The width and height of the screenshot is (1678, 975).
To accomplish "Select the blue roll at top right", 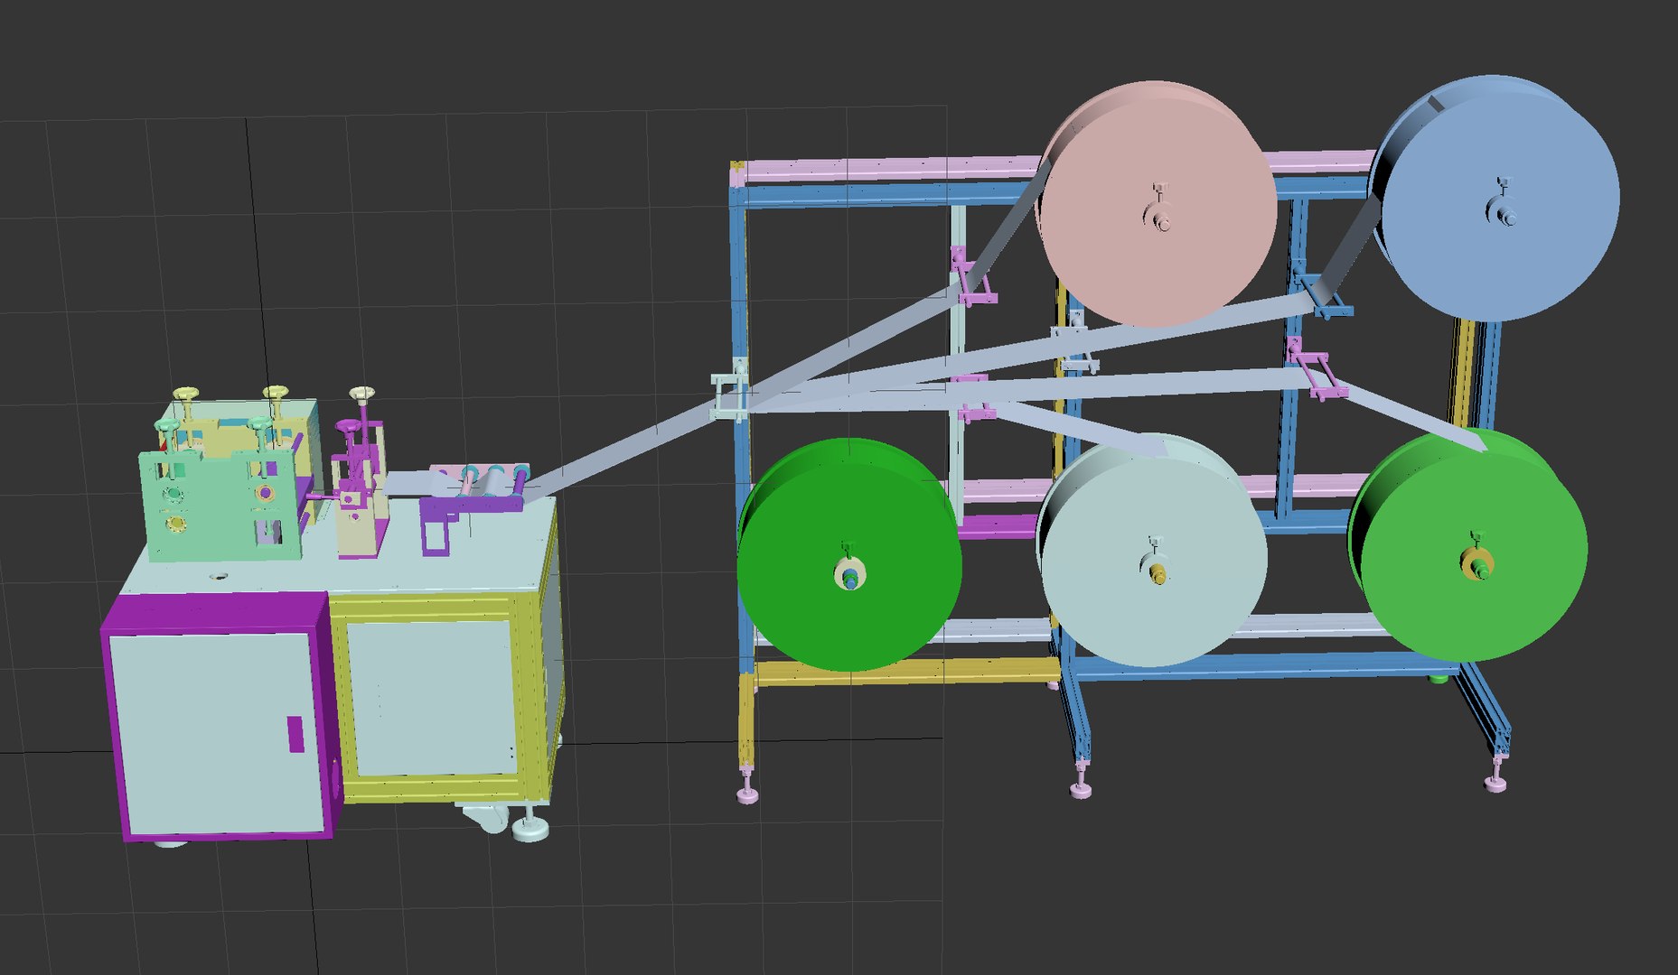I will (x=1496, y=199).
